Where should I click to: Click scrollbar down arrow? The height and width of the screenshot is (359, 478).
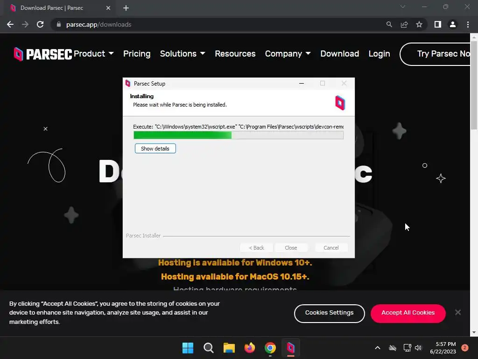tap(473, 332)
